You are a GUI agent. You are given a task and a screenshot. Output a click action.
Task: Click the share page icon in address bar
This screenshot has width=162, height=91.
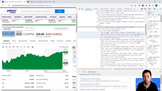(x=132, y=6)
